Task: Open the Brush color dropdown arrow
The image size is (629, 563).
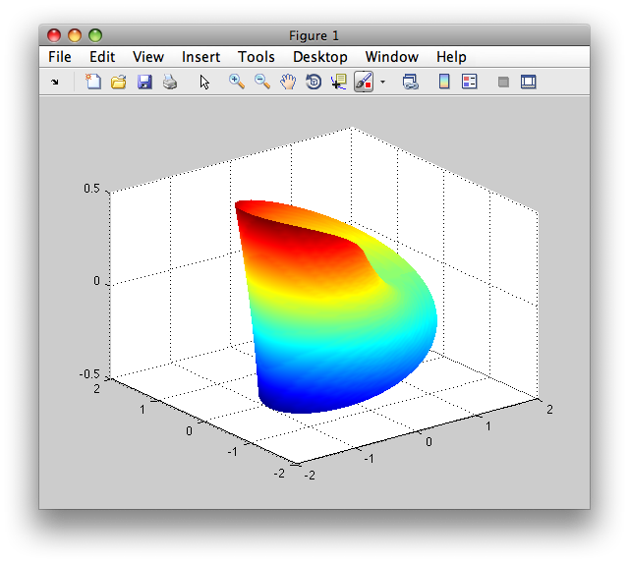Action: 382,83
